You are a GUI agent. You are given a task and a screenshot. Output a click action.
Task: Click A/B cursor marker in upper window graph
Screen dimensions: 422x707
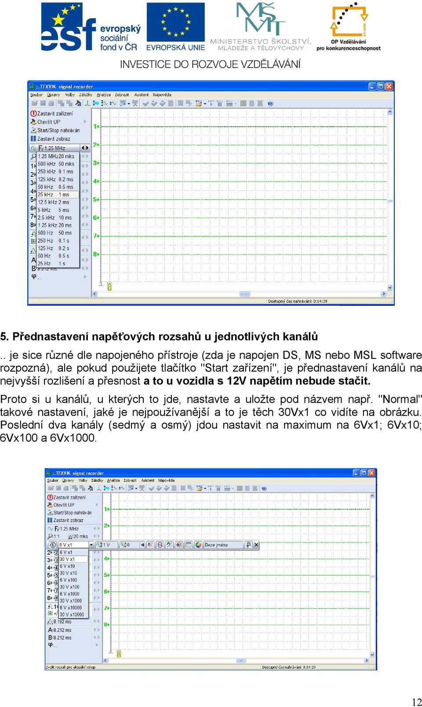pos(109,286)
